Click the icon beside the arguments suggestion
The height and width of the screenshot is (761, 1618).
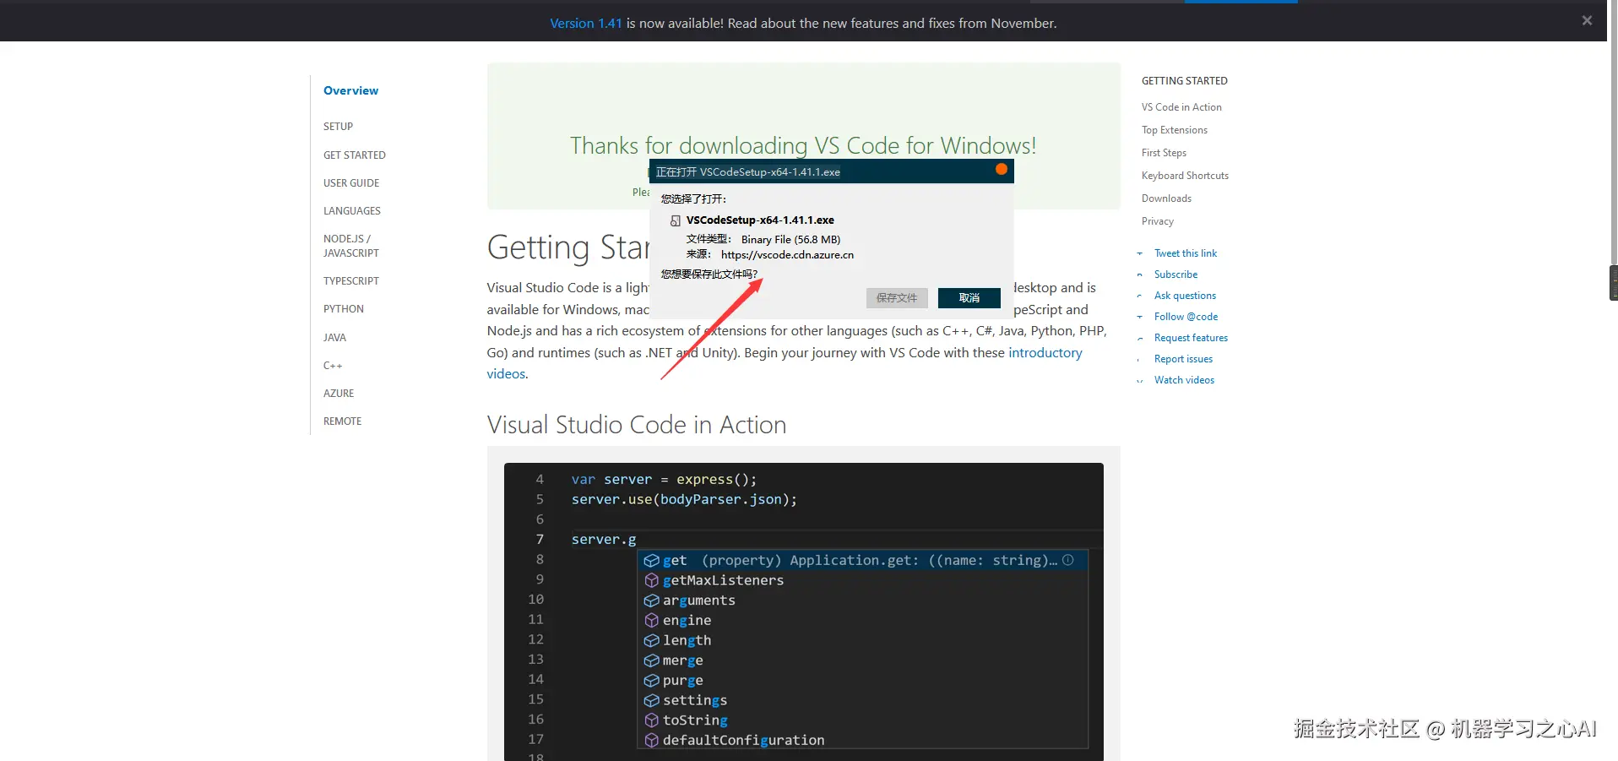coord(651,601)
